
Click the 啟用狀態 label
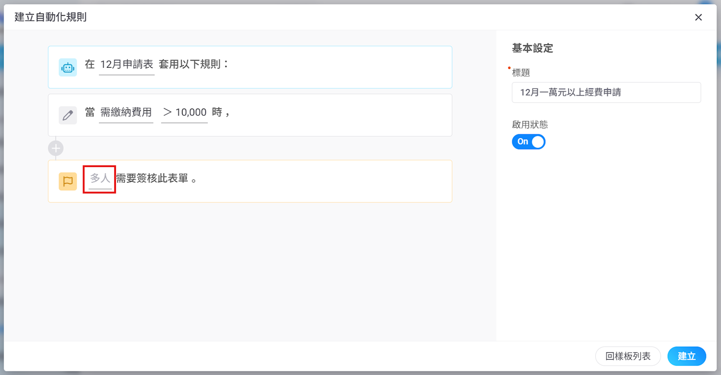click(x=530, y=124)
